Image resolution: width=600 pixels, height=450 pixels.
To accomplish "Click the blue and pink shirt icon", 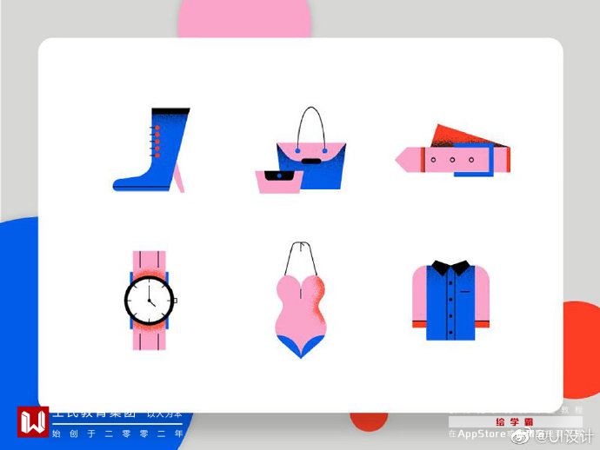I will click(x=450, y=300).
